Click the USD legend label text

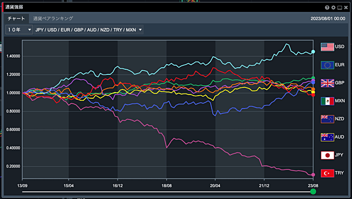pyautogui.click(x=340, y=47)
